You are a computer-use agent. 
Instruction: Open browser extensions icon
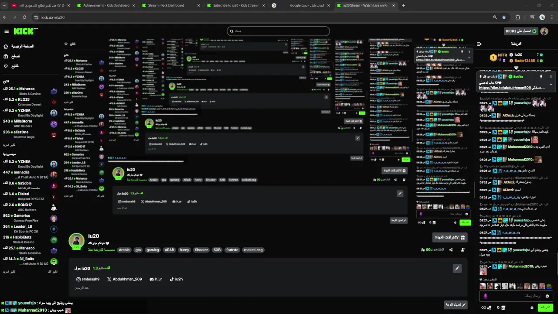click(518, 17)
